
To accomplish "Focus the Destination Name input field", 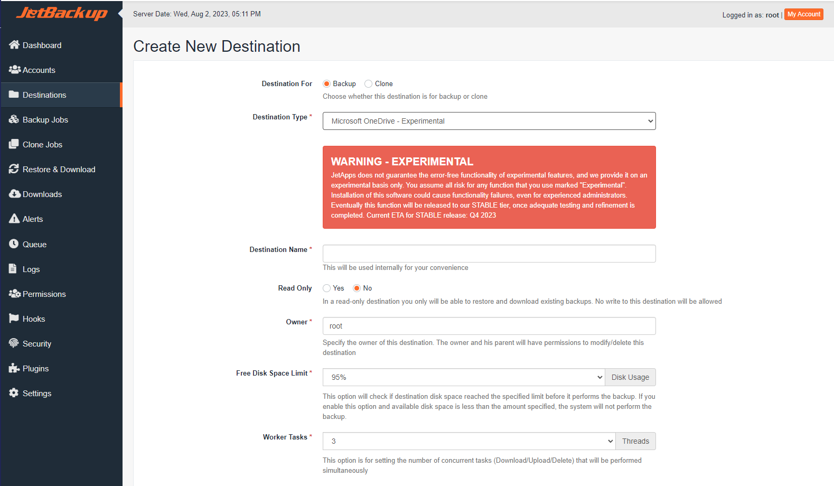I will click(489, 254).
